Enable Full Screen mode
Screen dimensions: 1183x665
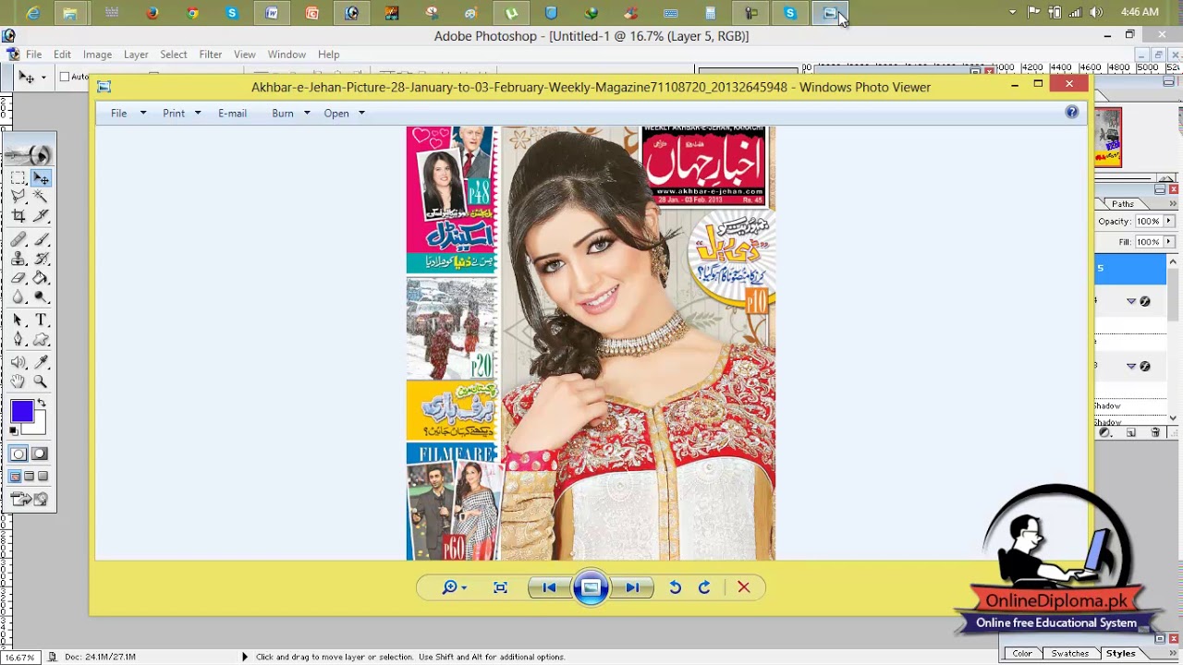point(43,477)
